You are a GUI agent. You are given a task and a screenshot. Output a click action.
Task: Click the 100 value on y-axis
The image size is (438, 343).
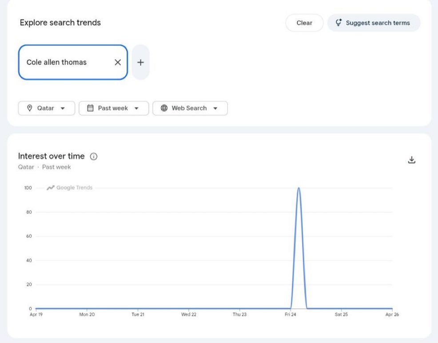(28, 188)
